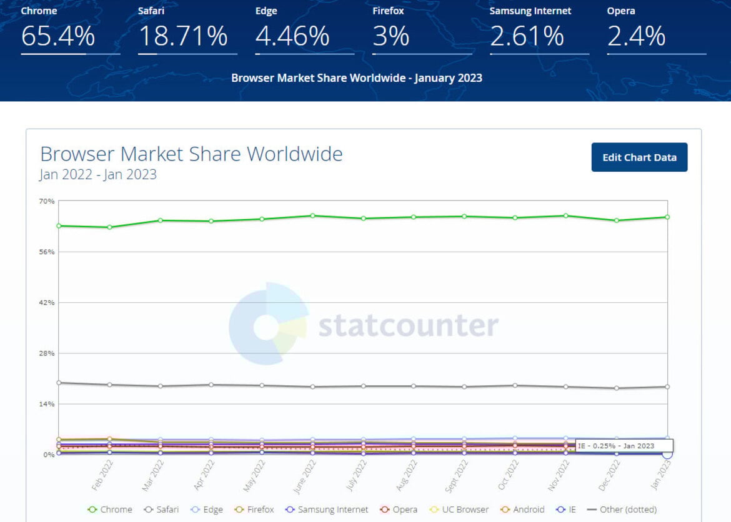Click the Chrome data point at June 2022
Viewport: 731px width, 522px height.
[312, 216]
